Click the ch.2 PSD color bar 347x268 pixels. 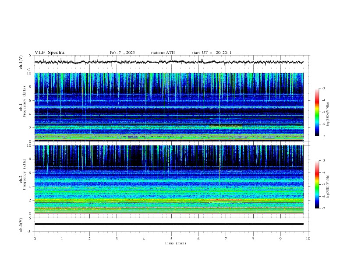click(x=317, y=184)
